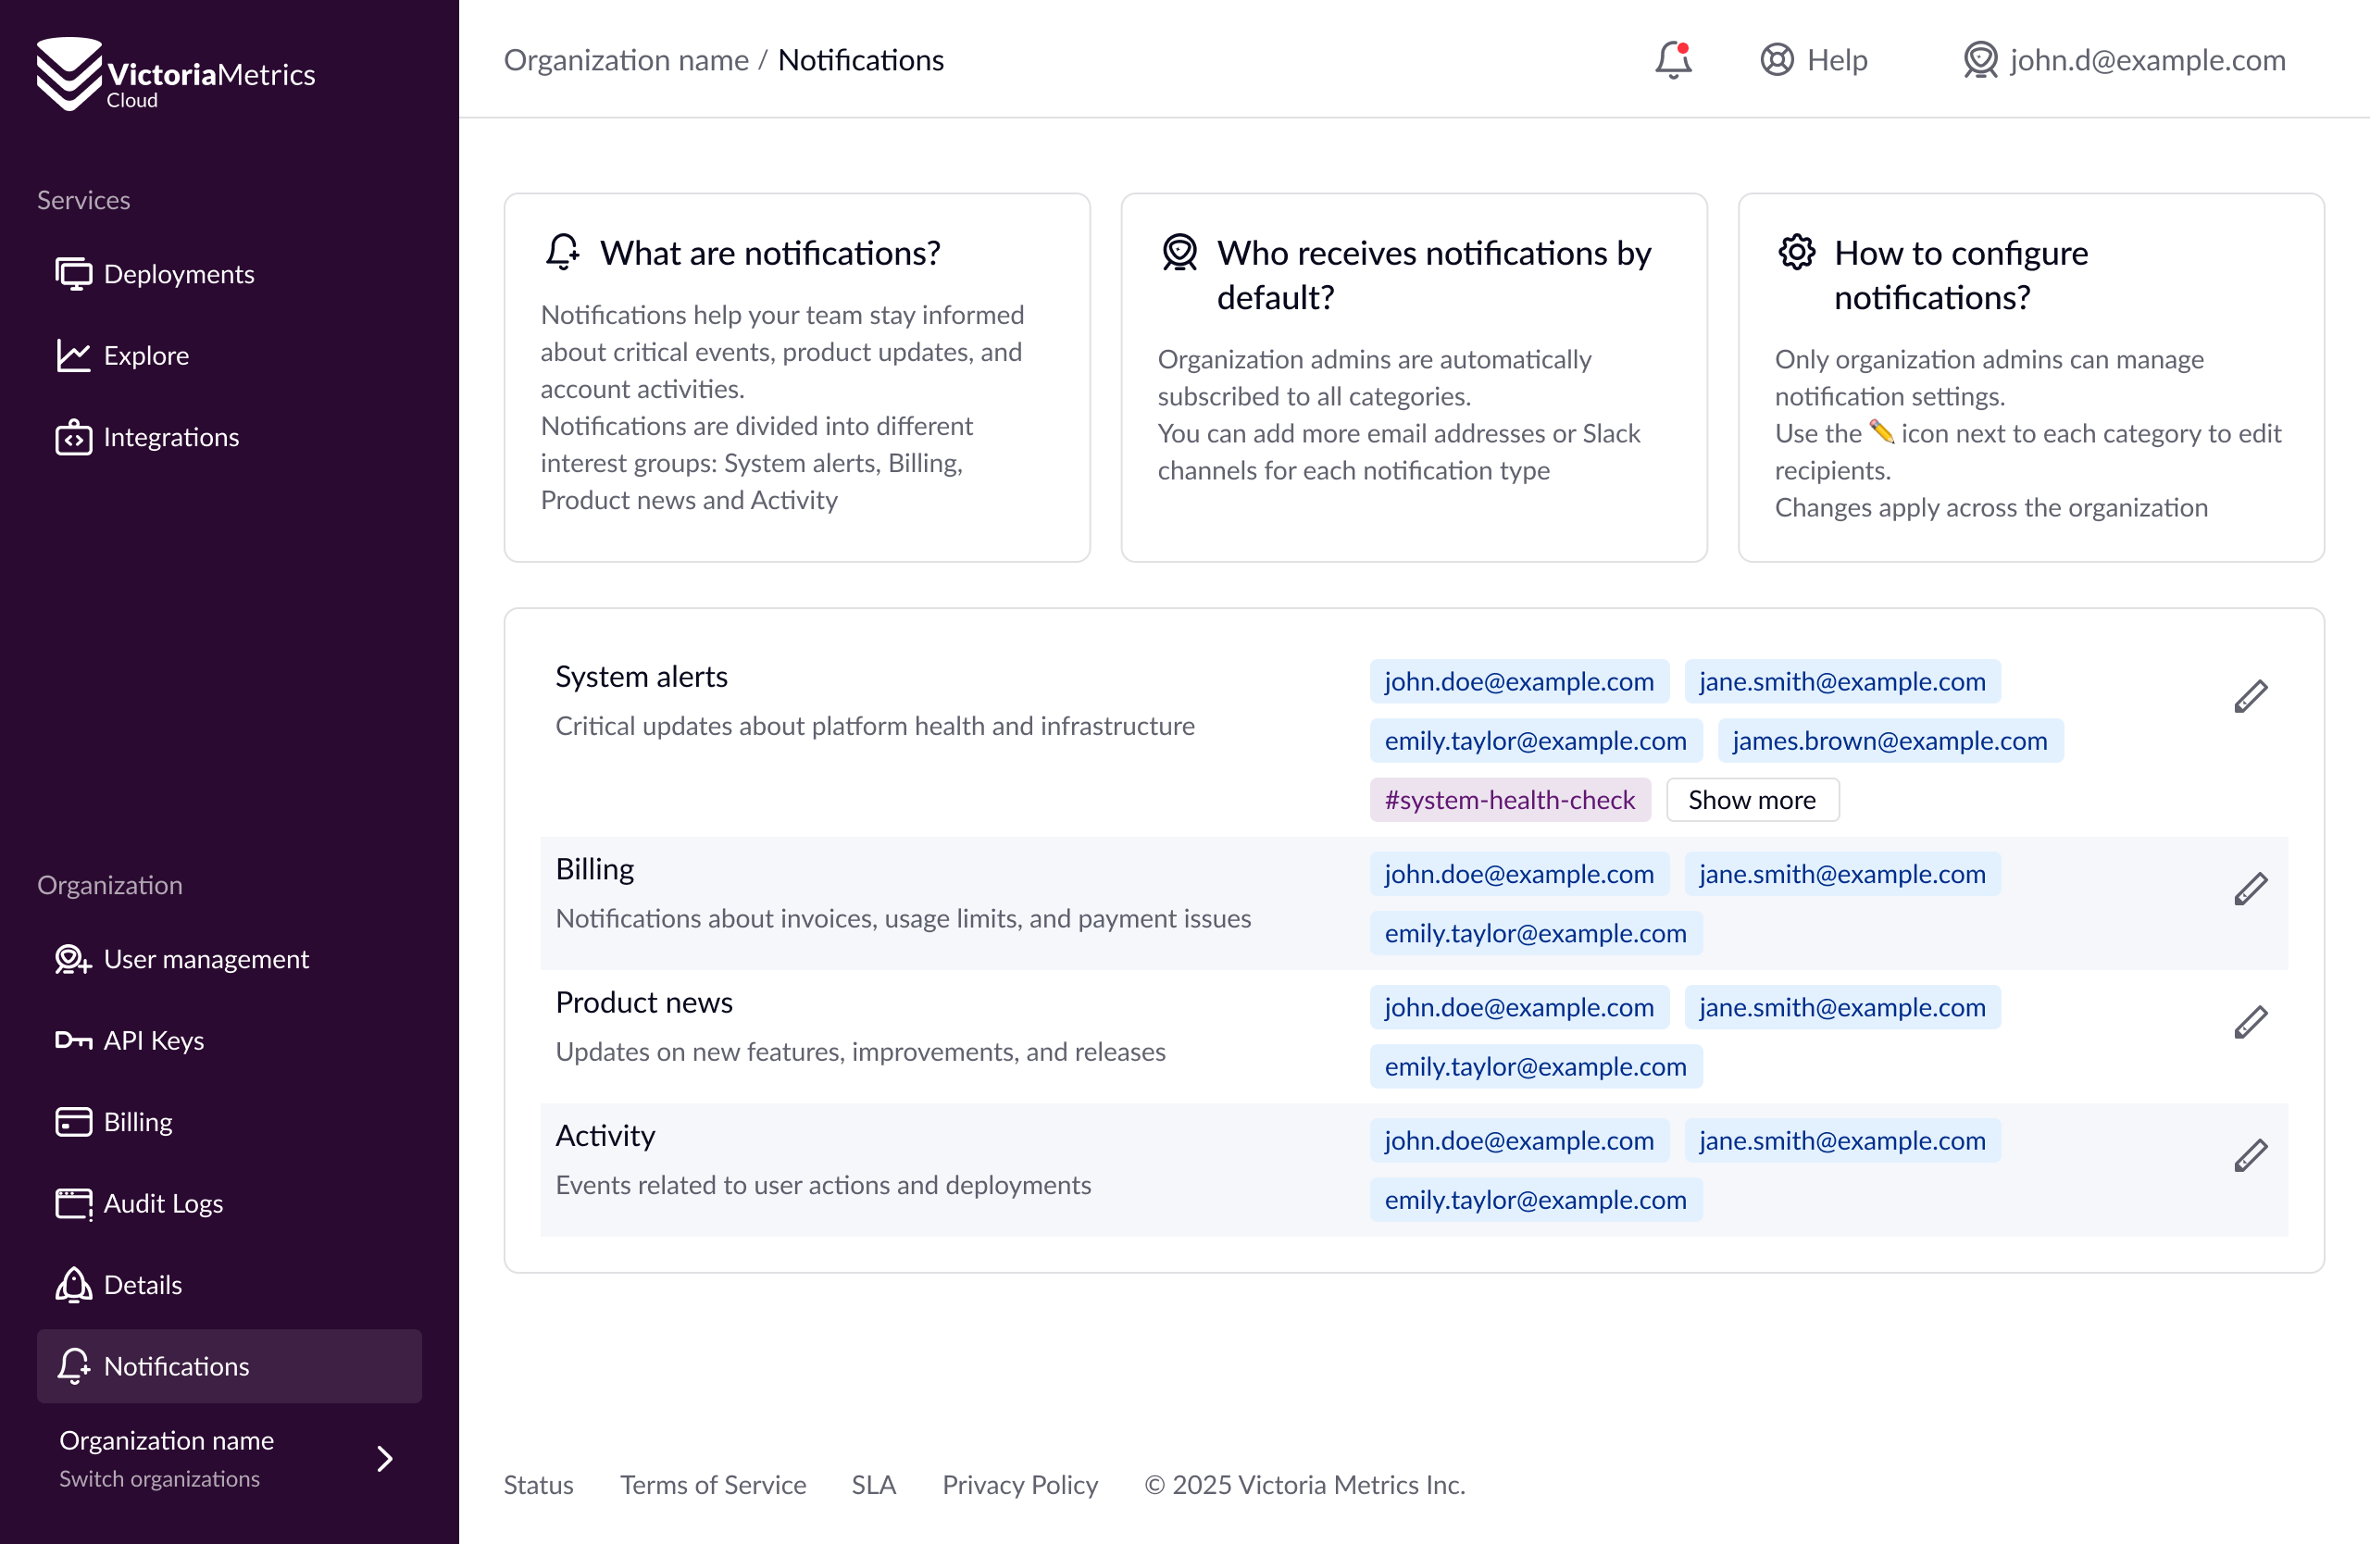Select API Keys menu item
Screen dimensions: 2370x1544
[x=154, y=1040]
